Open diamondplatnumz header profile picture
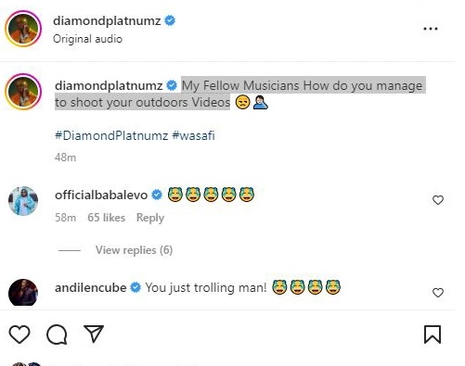Viewport: 465px width, 366px height. [23, 29]
